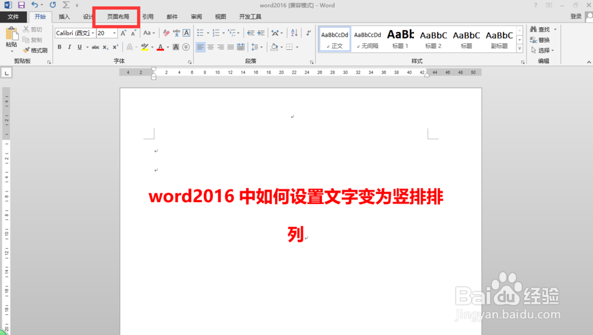Screen dimensions: 593x335
Task: Apply subscript formatting
Action: click(x=106, y=47)
